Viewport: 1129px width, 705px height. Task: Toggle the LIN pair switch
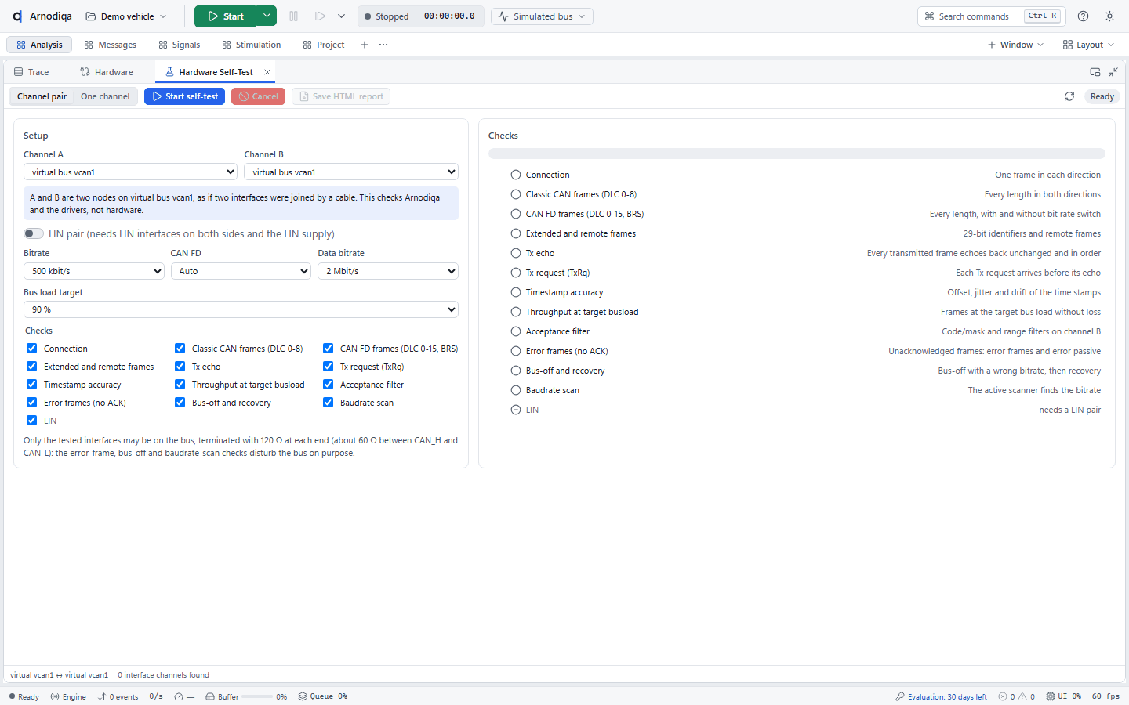coord(34,233)
